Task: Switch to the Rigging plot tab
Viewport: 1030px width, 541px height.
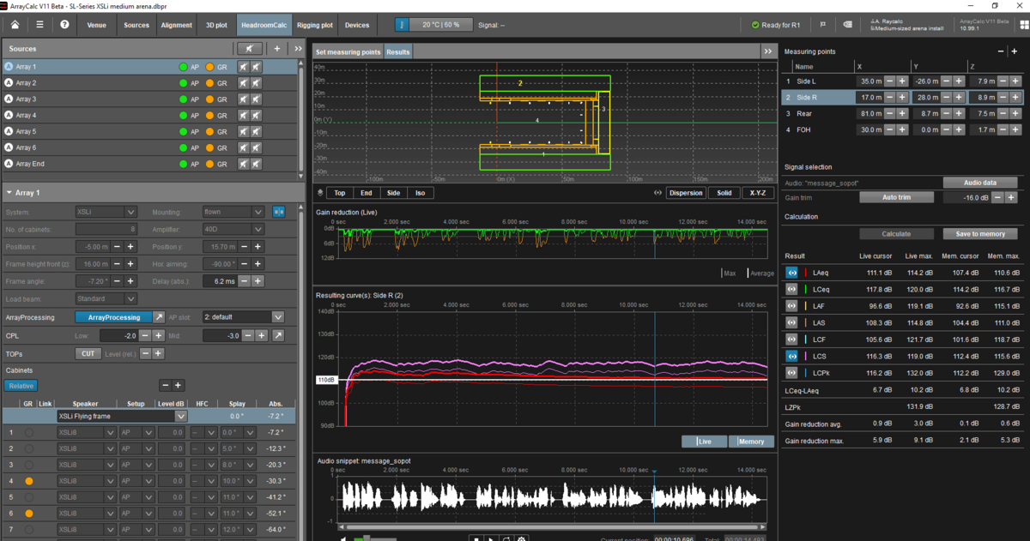Action: coord(314,25)
